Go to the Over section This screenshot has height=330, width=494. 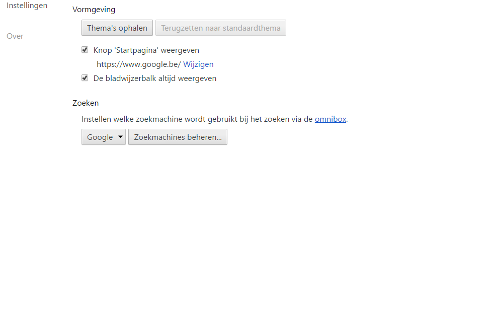coord(15,36)
